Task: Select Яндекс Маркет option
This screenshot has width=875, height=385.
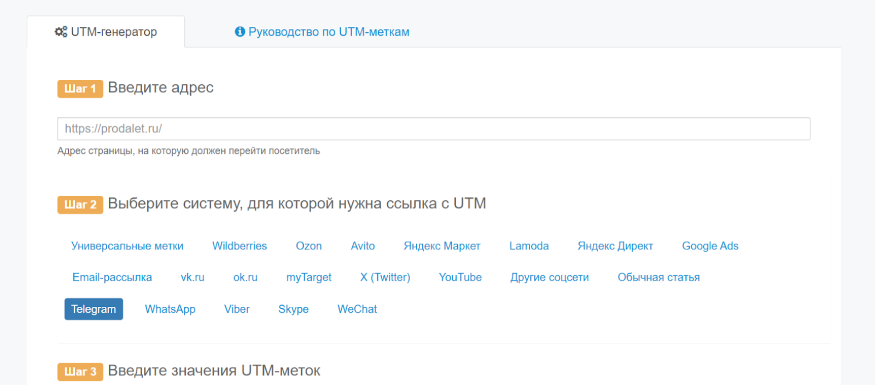Action: [x=442, y=246]
